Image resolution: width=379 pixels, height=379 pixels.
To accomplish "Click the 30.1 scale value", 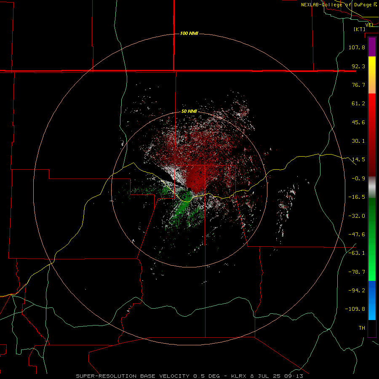I will tap(358, 141).
